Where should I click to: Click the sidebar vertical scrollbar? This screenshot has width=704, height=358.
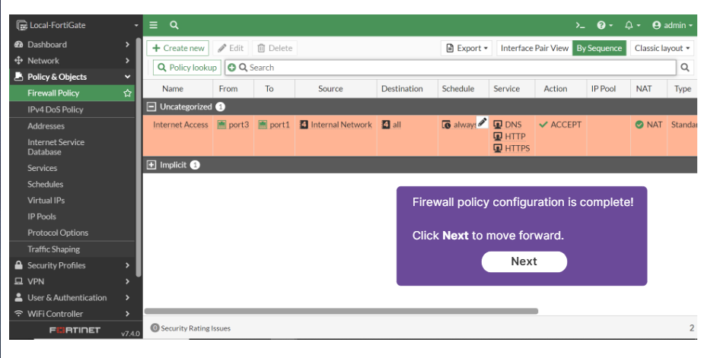139,157
